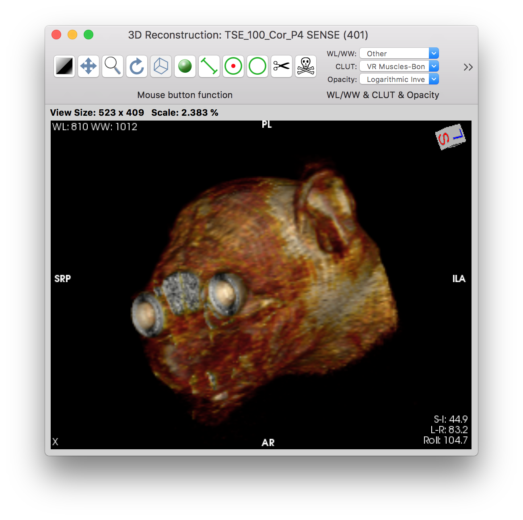Viewport: 523px width, 520px height.
Task: Select the WL/WW contrast adjustment tool
Action: 64,66
